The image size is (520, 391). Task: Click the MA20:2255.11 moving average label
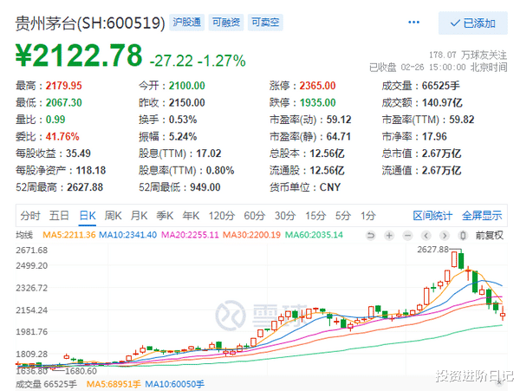pos(190,235)
